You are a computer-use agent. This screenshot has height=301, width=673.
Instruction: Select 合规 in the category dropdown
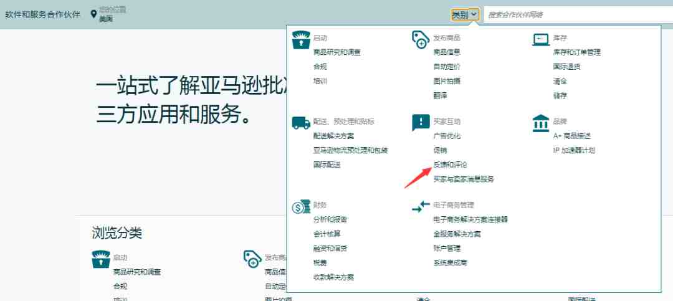click(x=320, y=67)
